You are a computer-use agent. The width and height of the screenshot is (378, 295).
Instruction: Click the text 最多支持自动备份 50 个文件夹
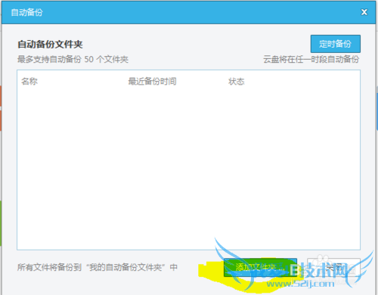(73, 60)
